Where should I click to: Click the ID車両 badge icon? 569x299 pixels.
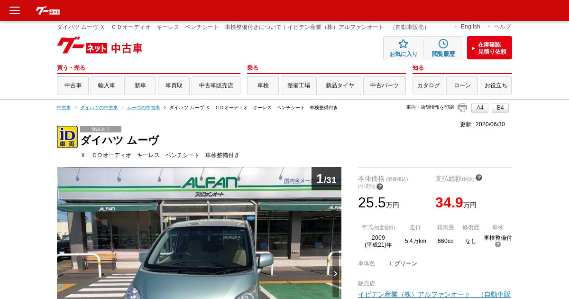click(67, 137)
